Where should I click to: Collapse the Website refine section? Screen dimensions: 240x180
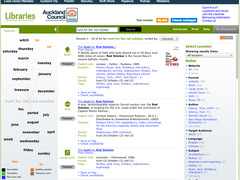[186, 66]
